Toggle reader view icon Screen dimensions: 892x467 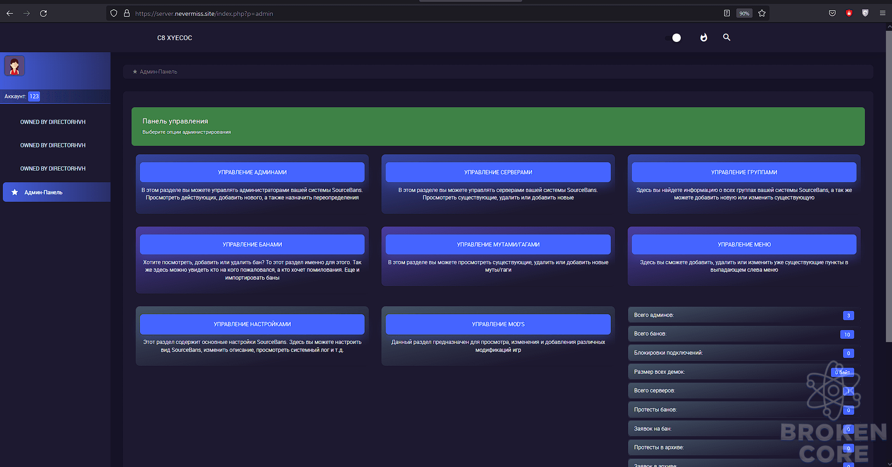point(727,14)
